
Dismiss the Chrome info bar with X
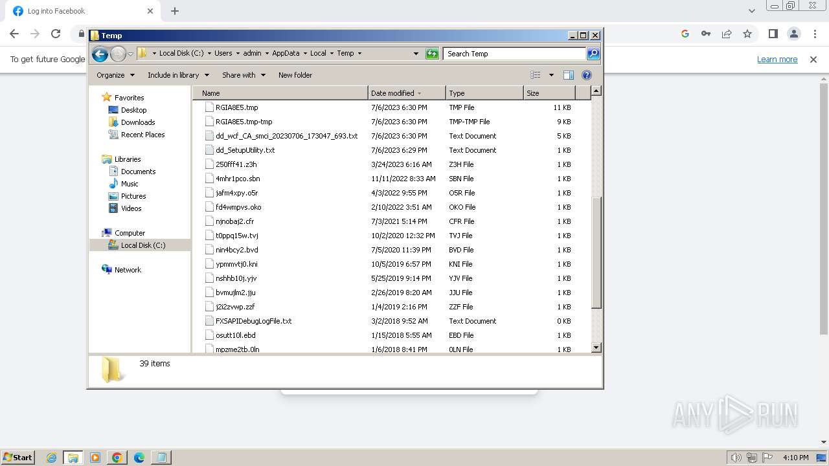click(813, 60)
